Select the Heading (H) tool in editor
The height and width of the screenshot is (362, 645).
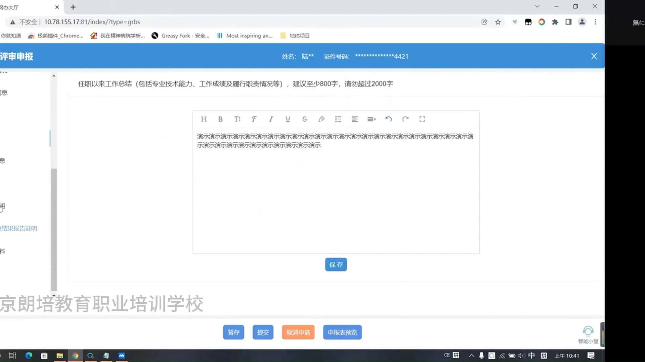[204, 119]
